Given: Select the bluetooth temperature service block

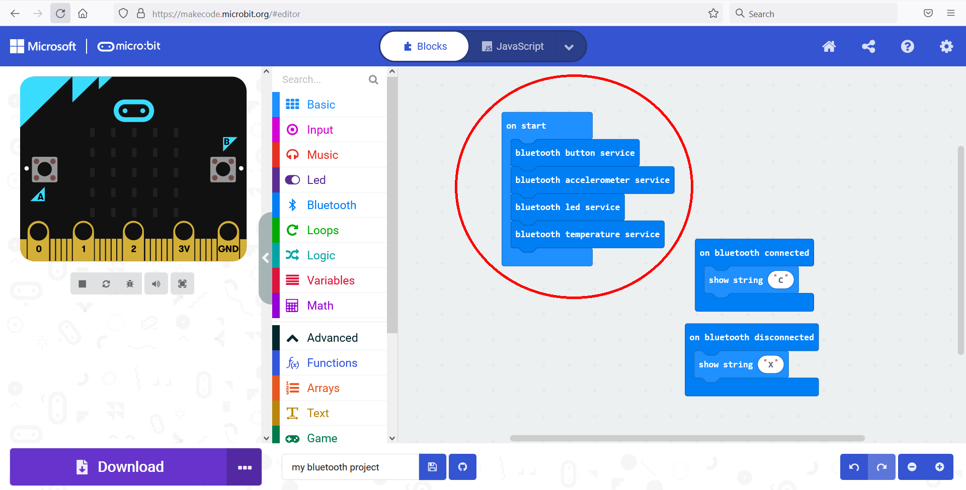Looking at the screenshot, I should (x=588, y=234).
